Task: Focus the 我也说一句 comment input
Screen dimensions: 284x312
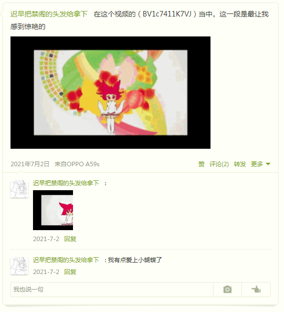Action: 112,290
